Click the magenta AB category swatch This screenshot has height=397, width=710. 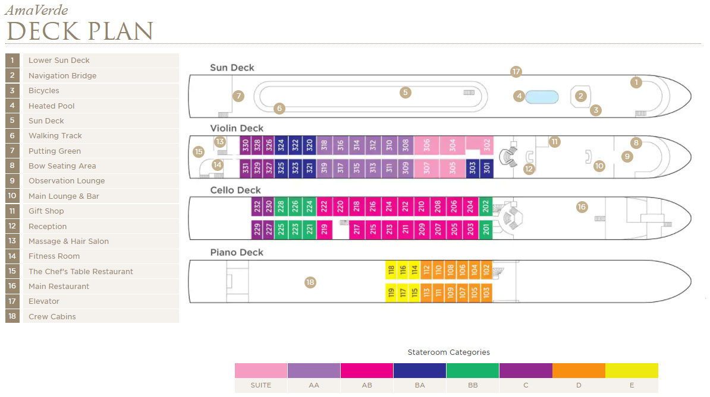click(x=367, y=370)
